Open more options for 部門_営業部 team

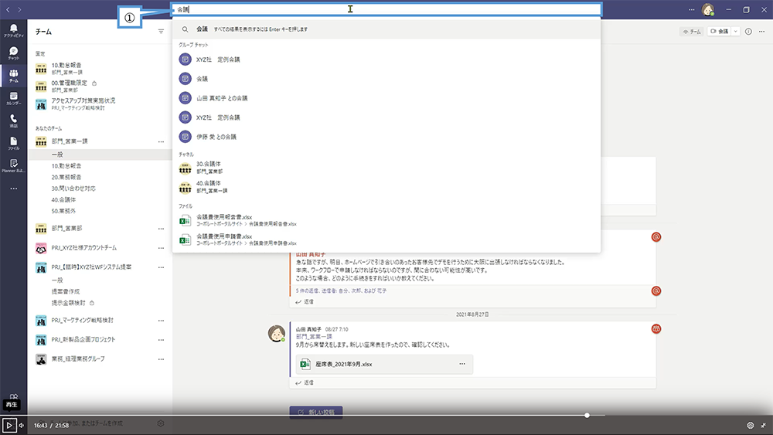tap(161, 229)
